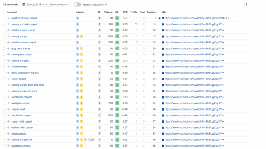Click yellow C intent badge for 'saxony carpet'
This screenshot has height=149, width=266.
coord(81,36)
